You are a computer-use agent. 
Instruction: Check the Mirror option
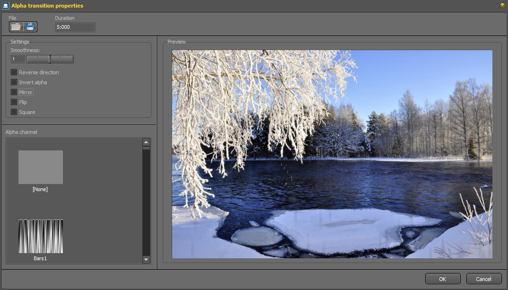pyautogui.click(x=14, y=92)
